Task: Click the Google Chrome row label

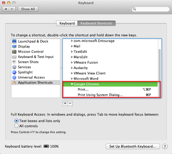Action: (x=86, y=84)
